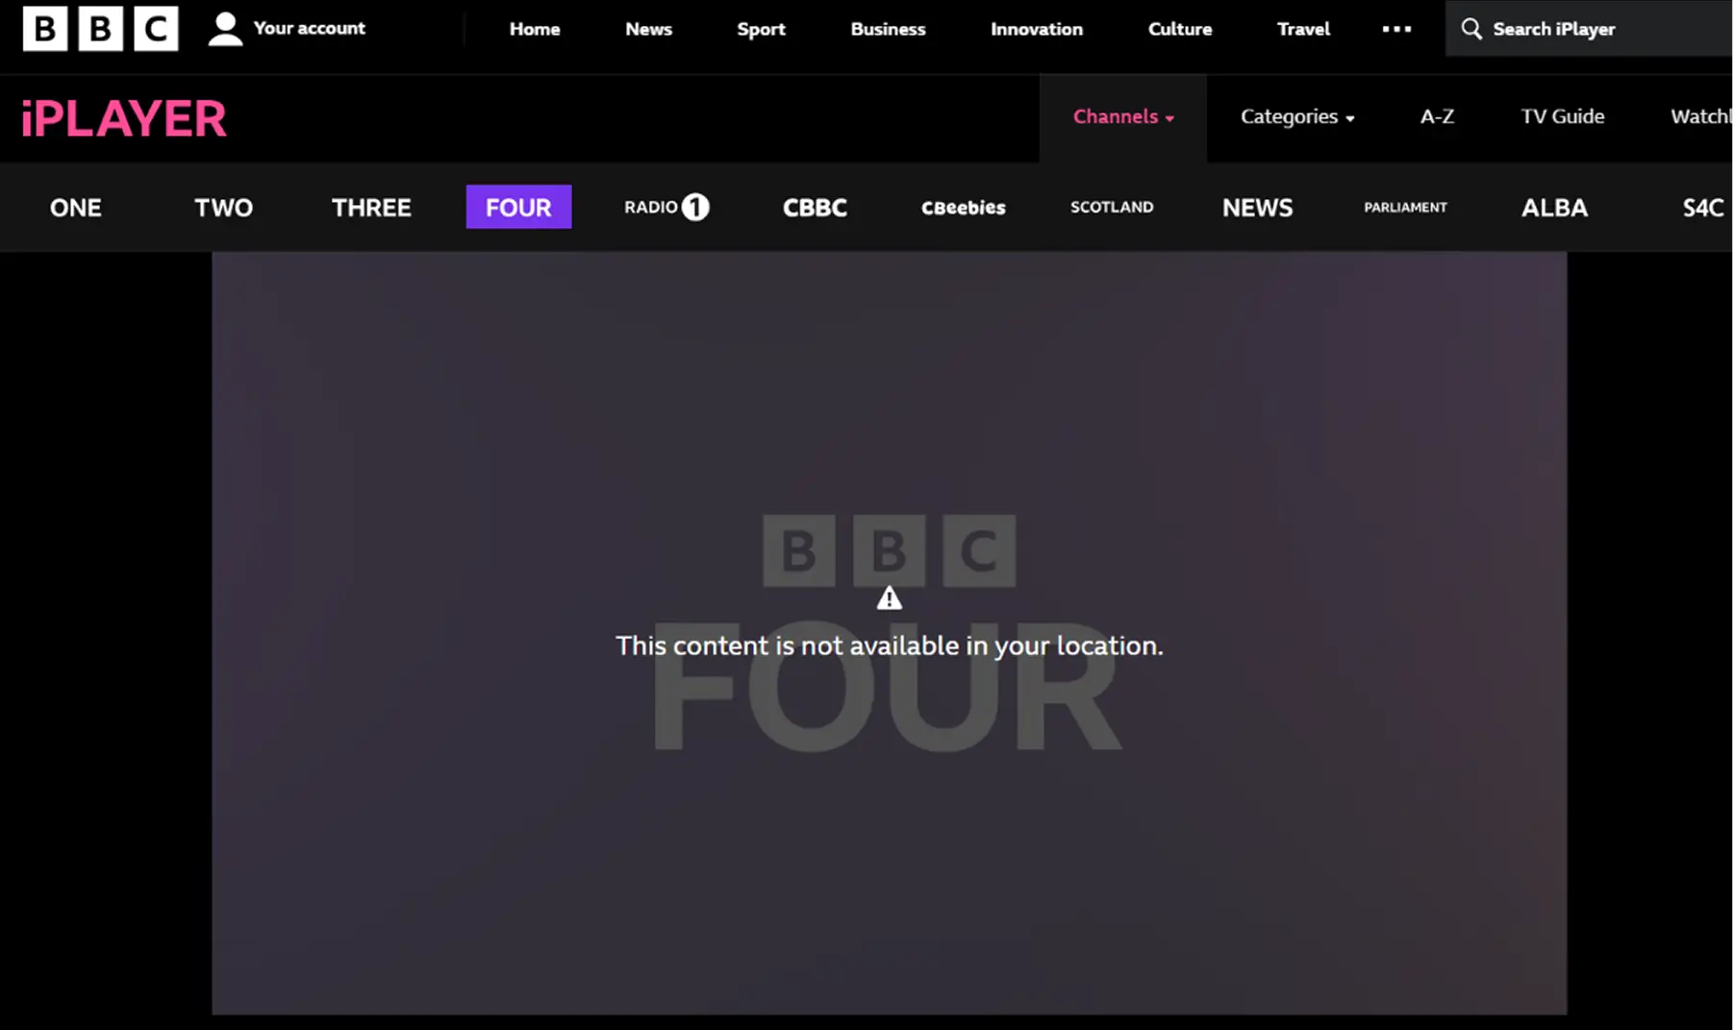Click the iPlayer logo

point(124,119)
